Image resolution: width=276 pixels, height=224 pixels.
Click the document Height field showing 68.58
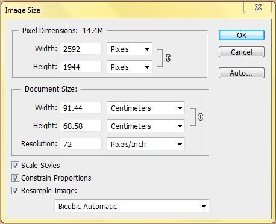[x=81, y=126]
